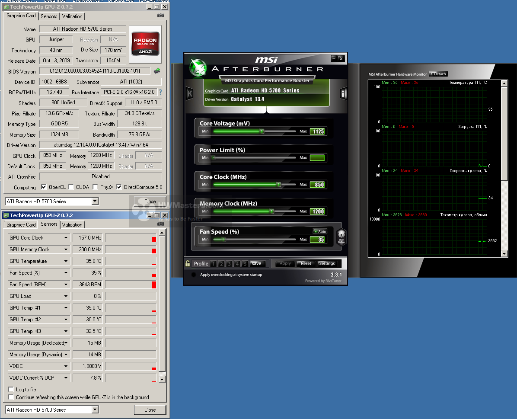Toggle Apply overclocking at system startup

[x=194, y=275]
